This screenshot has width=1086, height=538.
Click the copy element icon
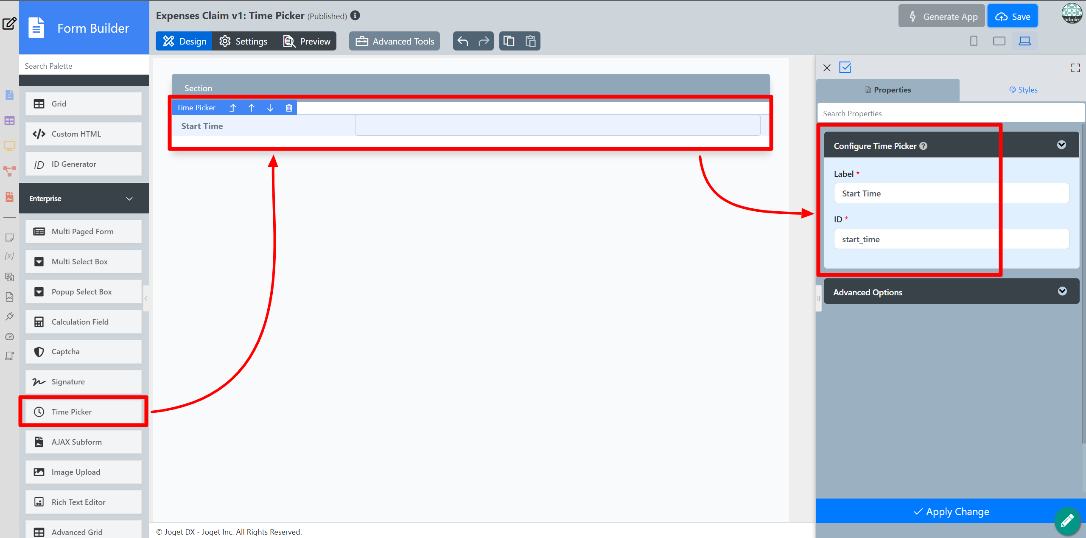click(x=509, y=41)
